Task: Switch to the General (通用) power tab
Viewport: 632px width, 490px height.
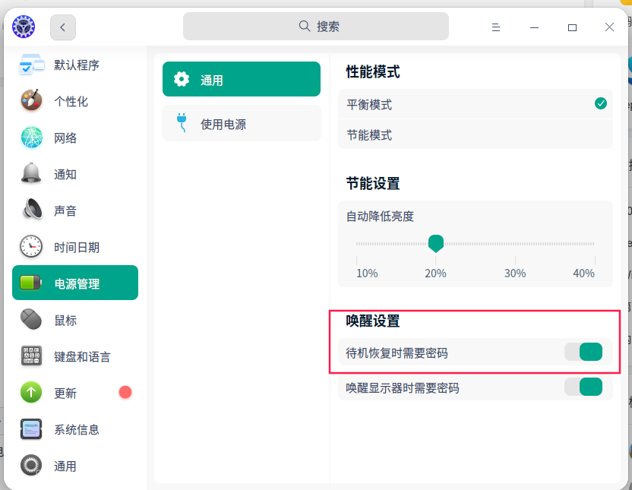Action: 242,80
